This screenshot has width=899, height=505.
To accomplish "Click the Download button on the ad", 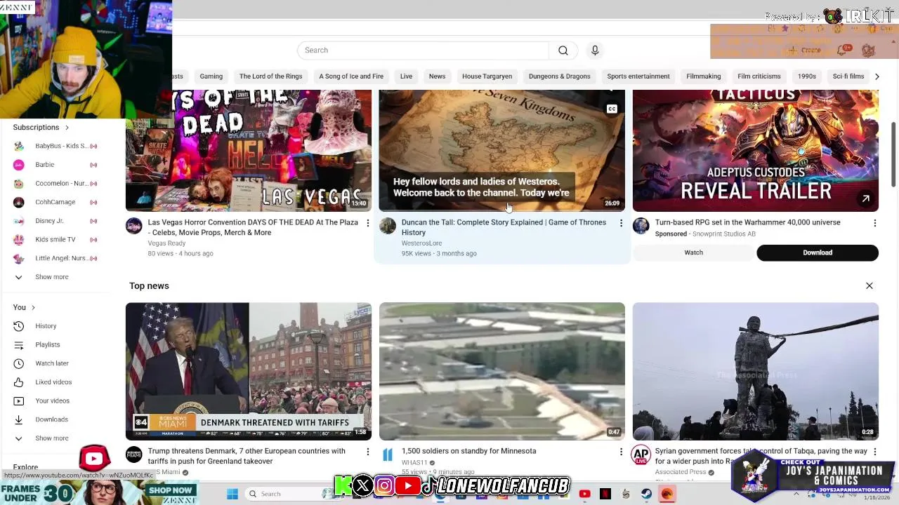I will [818, 252].
